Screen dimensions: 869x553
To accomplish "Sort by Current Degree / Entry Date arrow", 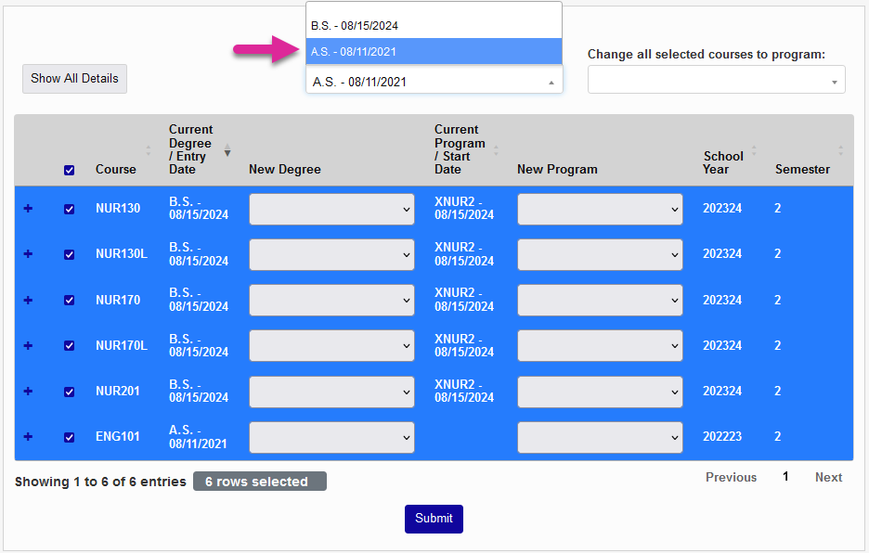I will click(x=227, y=151).
